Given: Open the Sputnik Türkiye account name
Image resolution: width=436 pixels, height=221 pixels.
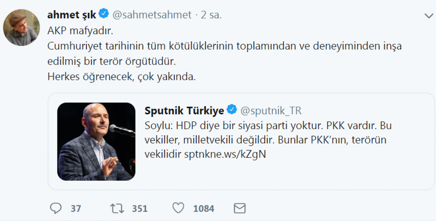Looking at the screenshot, I should pos(184,110).
